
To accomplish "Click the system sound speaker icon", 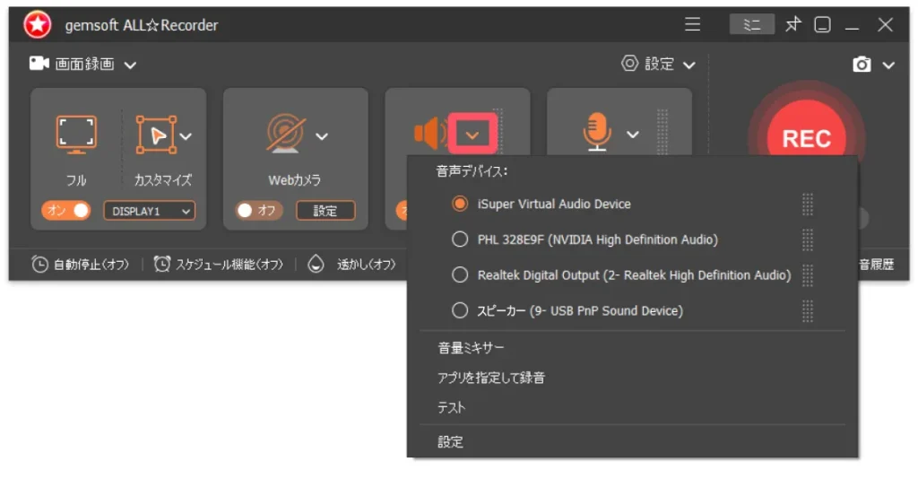I will [x=429, y=135].
